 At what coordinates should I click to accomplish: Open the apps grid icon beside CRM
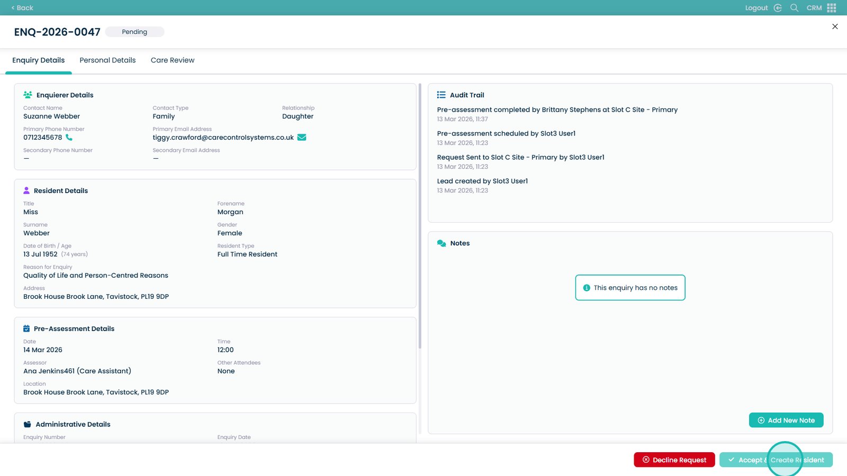coord(832,8)
